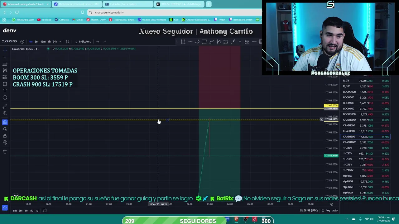399x224 pixels.
Task: Click the charts.deriv.com address bar
Action: (x=175, y=12)
